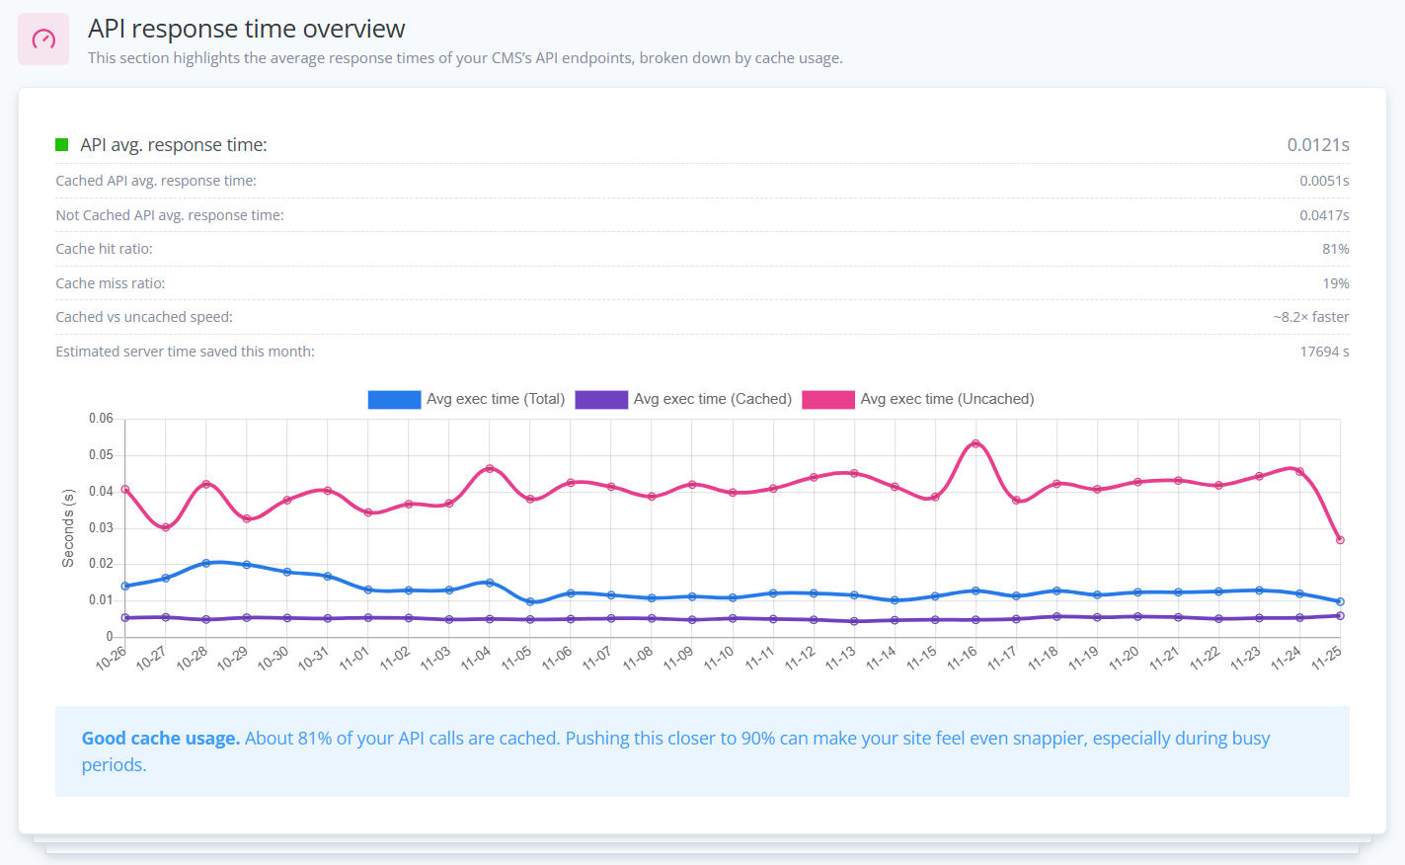Click the 0.0051s cached response value
This screenshot has height=865, width=1405.
tap(1324, 181)
